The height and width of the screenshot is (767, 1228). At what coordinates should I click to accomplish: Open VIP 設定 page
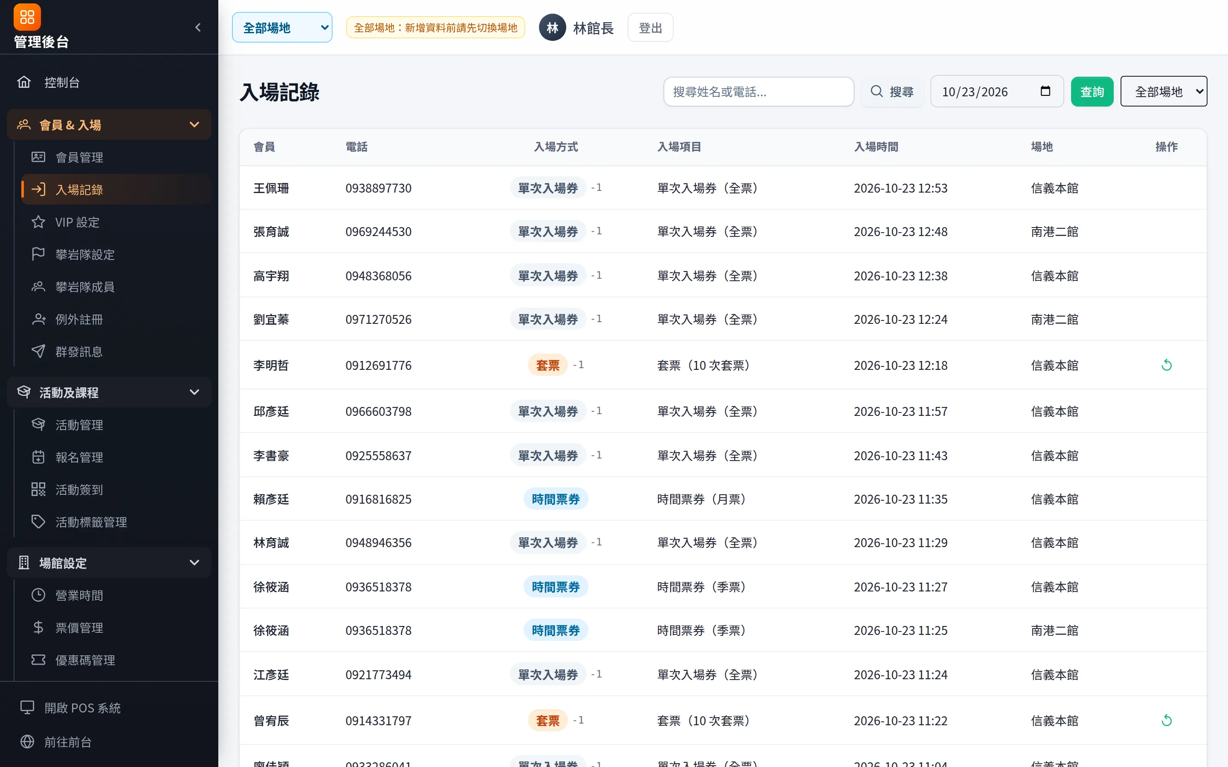pyautogui.click(x=116, y=222)
